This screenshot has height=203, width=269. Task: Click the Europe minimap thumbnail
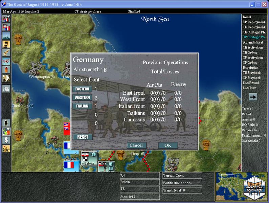pos(228,183)
